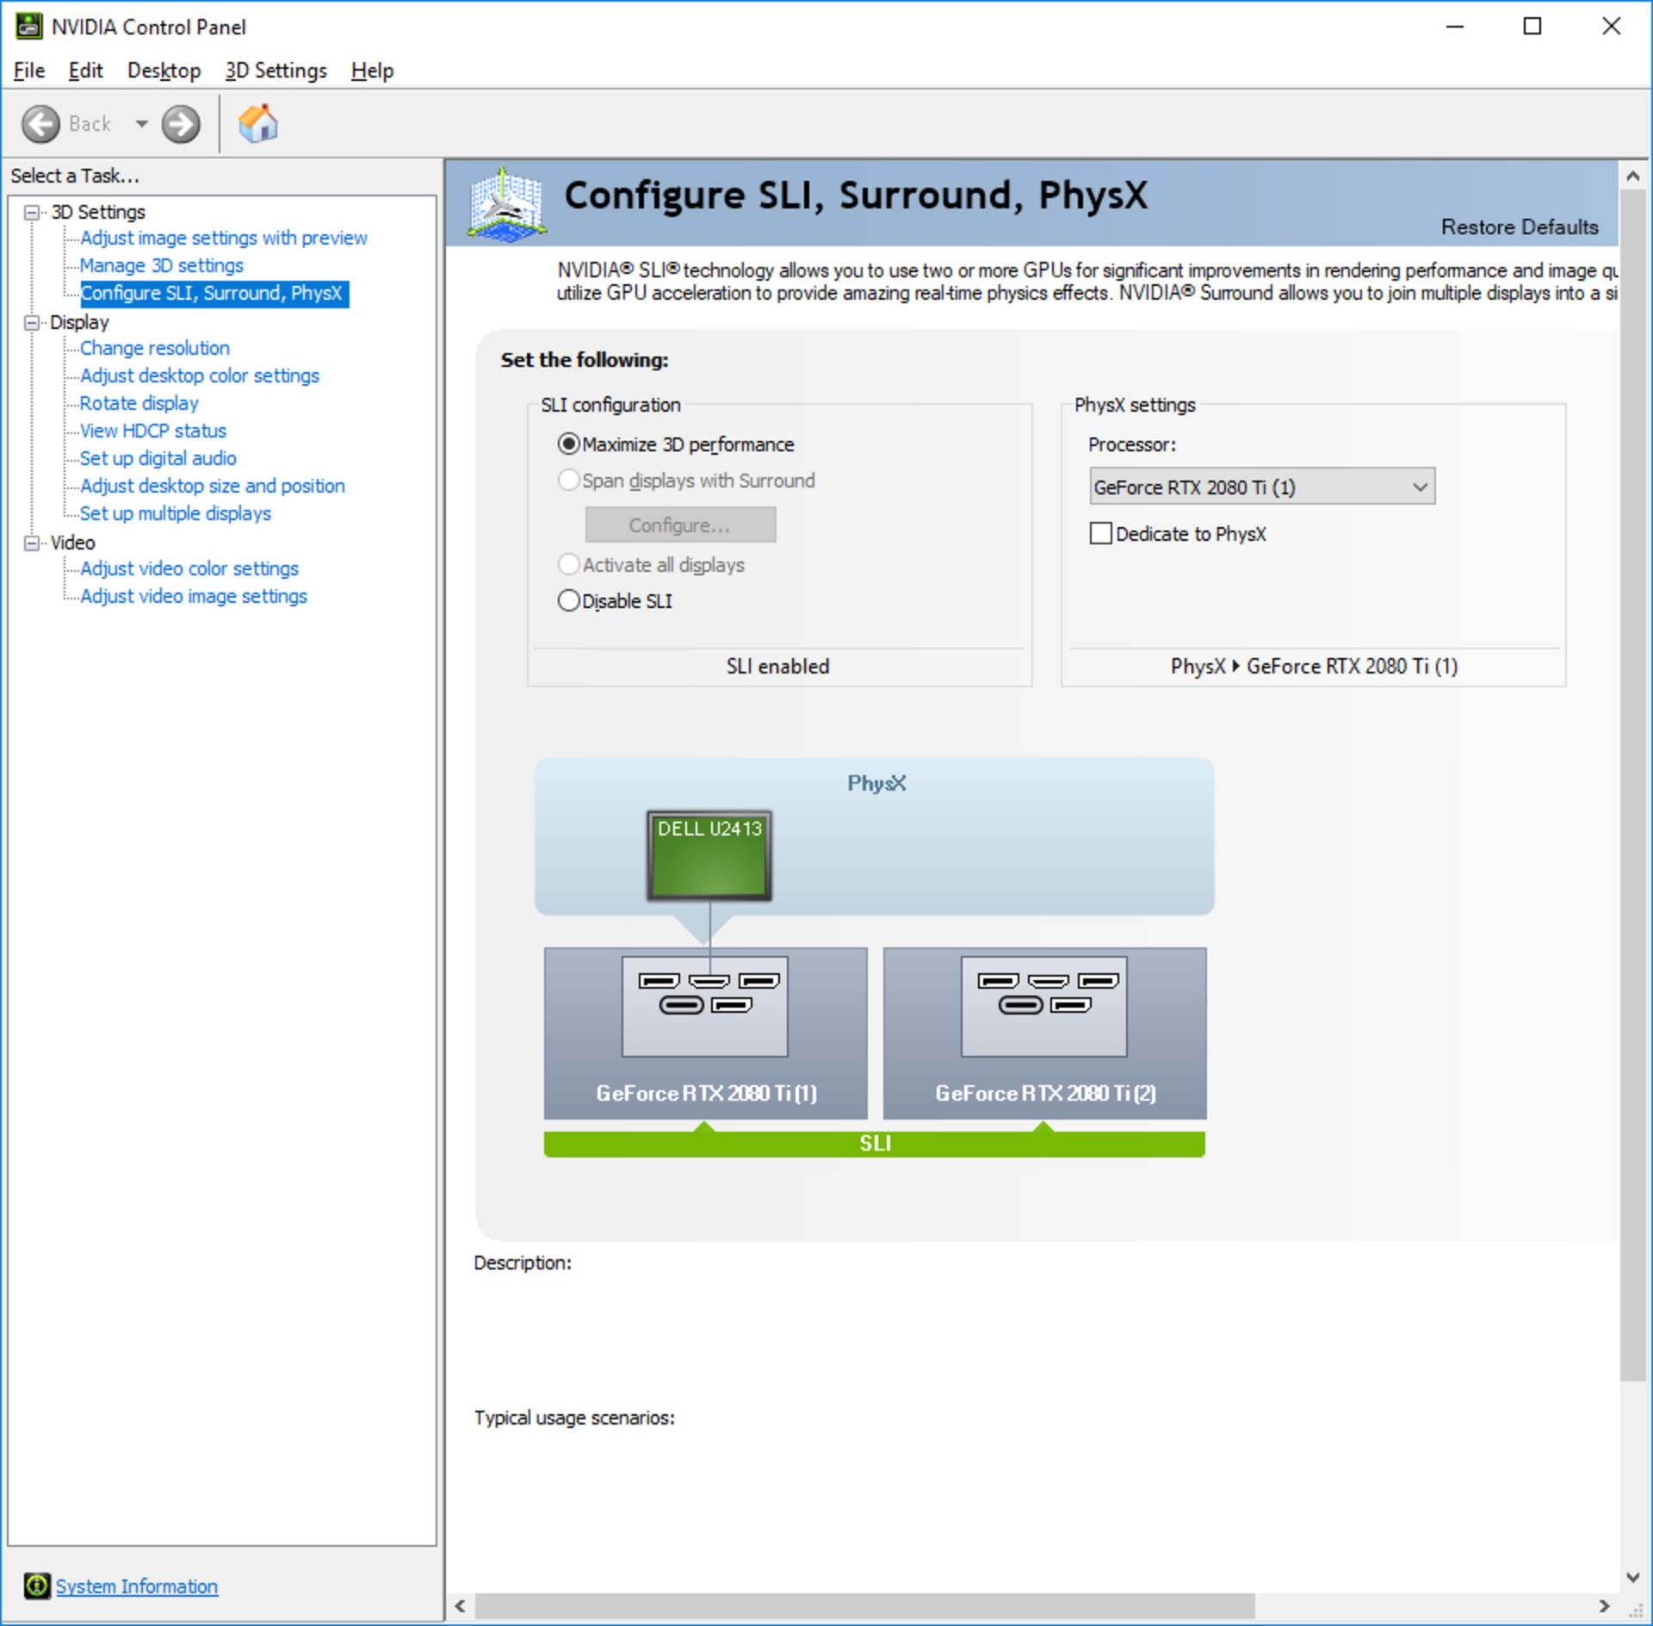
Task: Open the Help menu
Action: (x=372, y=70)
